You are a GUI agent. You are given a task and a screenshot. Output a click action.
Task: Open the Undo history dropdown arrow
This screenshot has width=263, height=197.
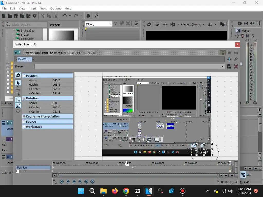tap(70, 16)
